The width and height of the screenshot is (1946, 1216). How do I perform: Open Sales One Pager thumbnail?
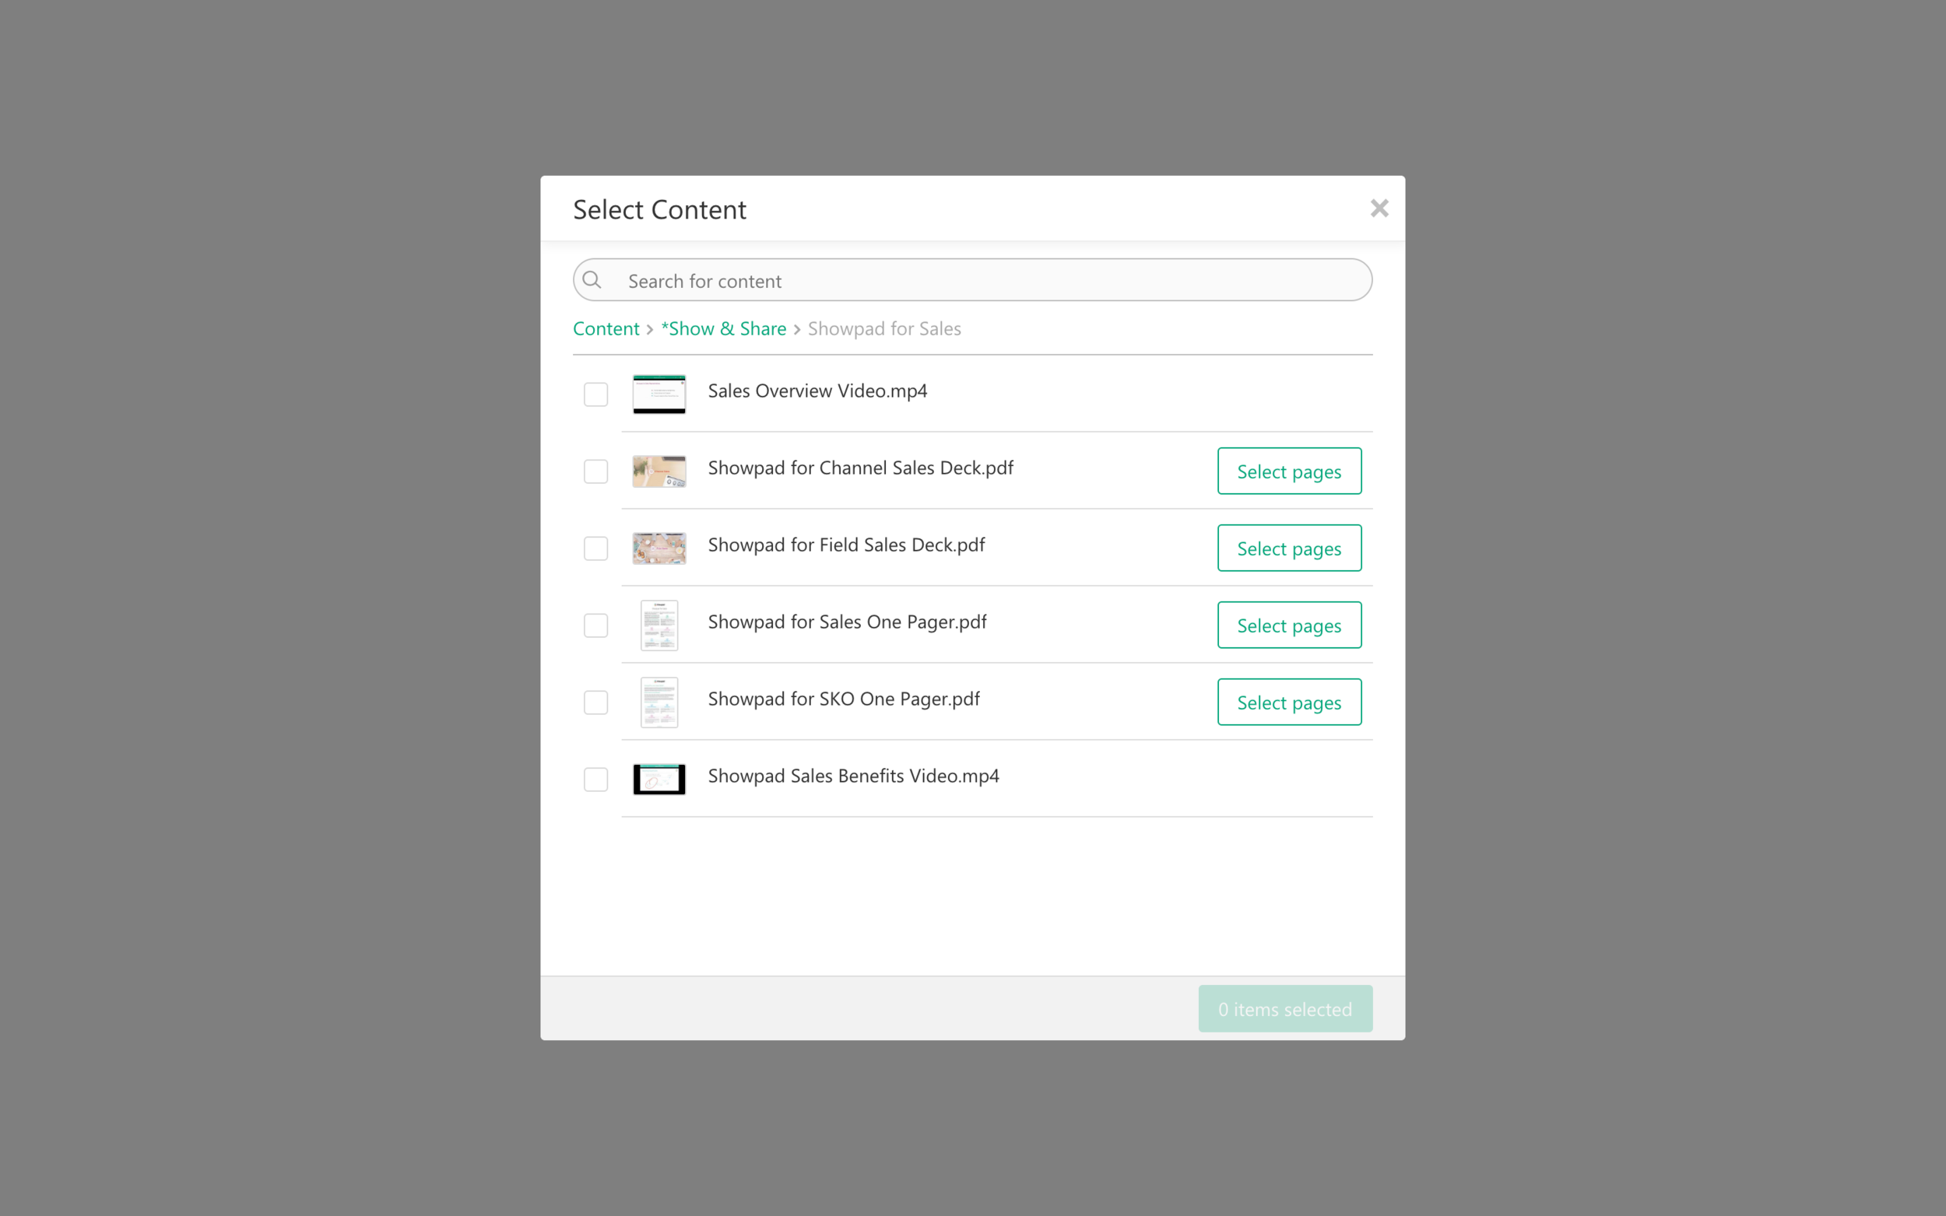[659, 625]
